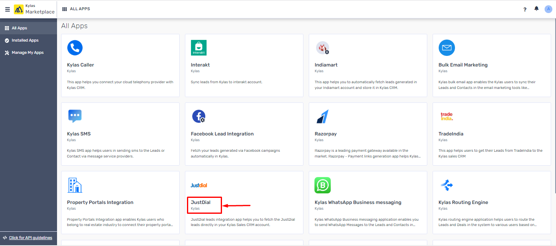This screenshot has width=556, height=246.
Task: Click the WhatsApp Business logo
Action: 323,185
